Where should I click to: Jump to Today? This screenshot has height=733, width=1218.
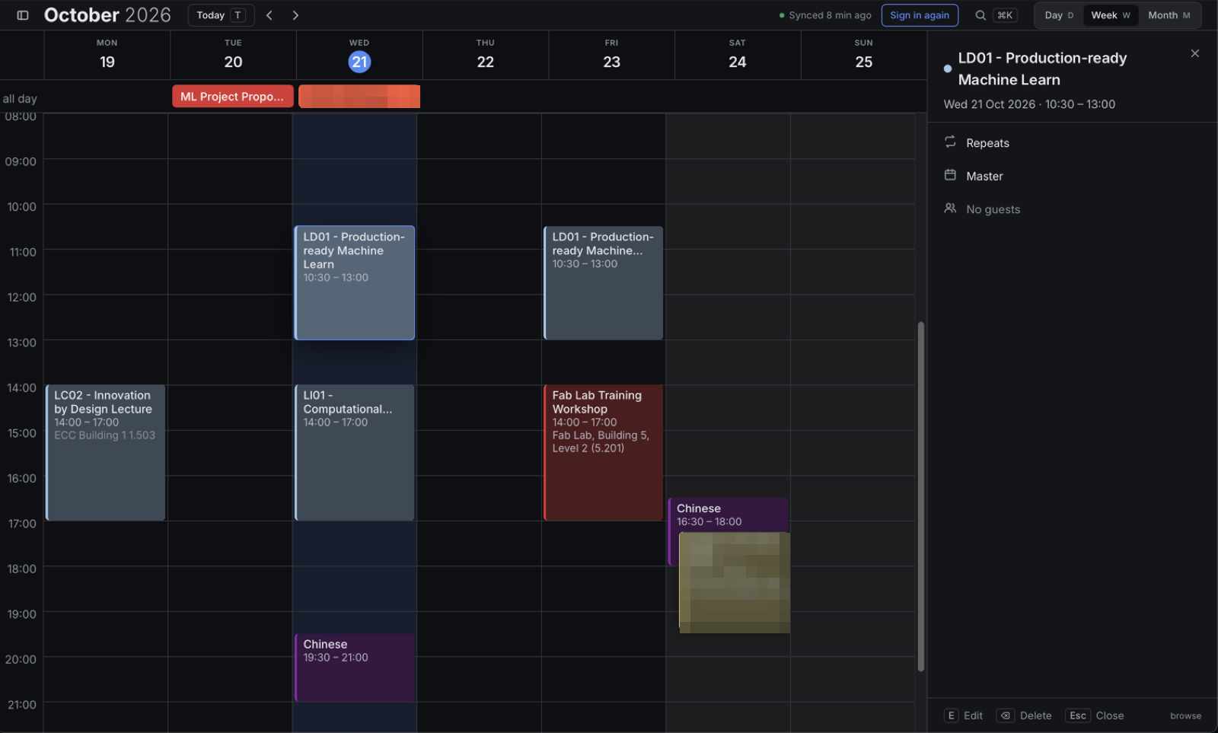point(221,15)
